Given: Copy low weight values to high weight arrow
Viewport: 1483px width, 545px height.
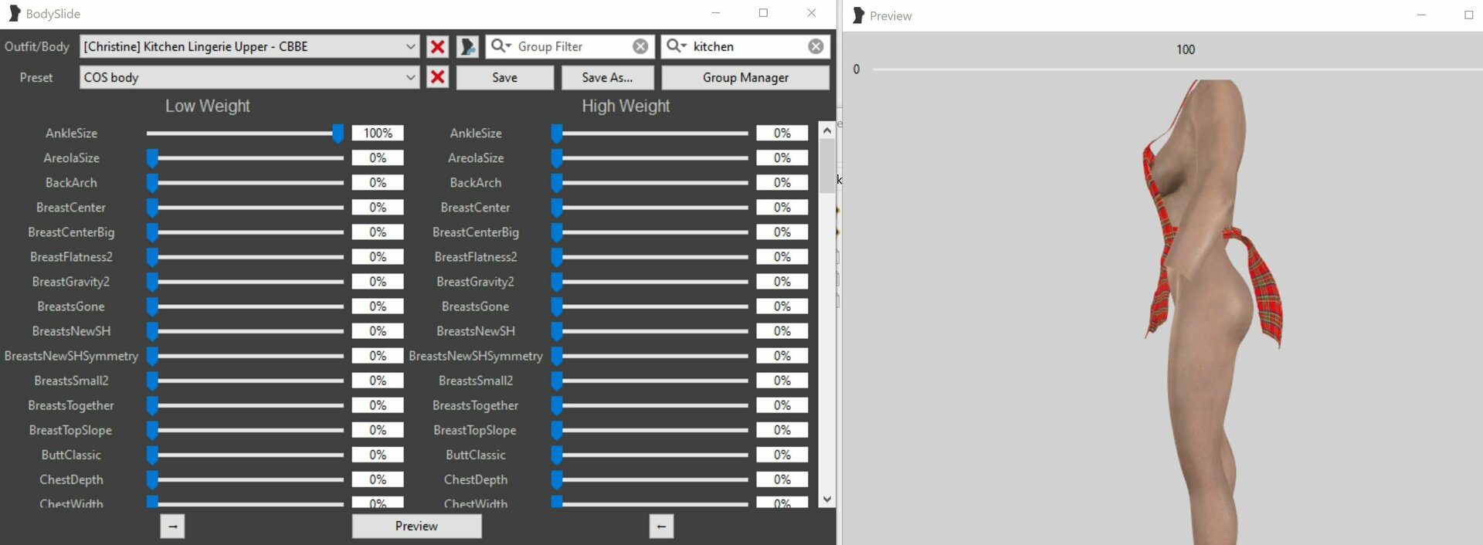Looking at the screenshot, I should tap(172, 526).
